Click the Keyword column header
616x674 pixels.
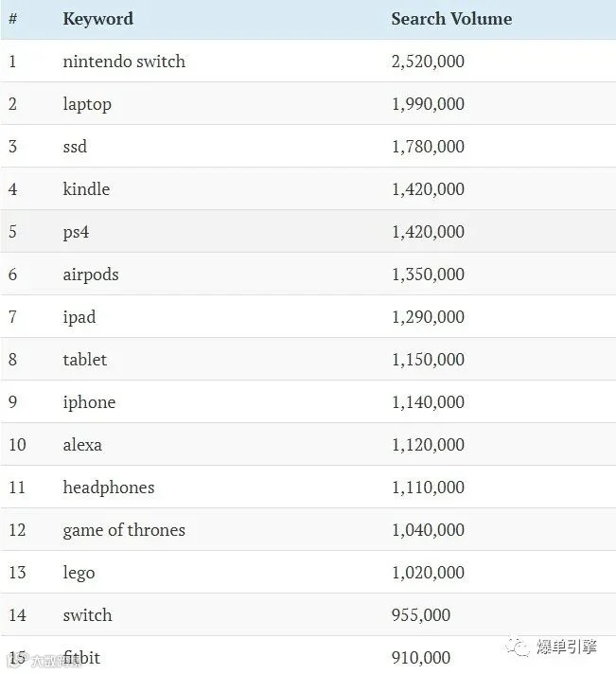tap(98, 19)
